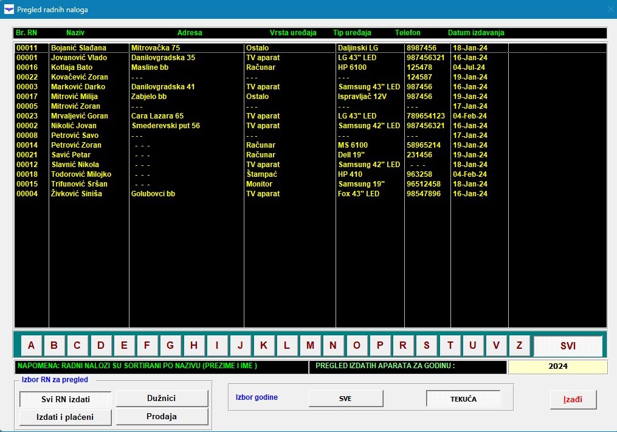Click the Naziv column header
This screenshot has width=617, height=432.
(x=75, y=33)
